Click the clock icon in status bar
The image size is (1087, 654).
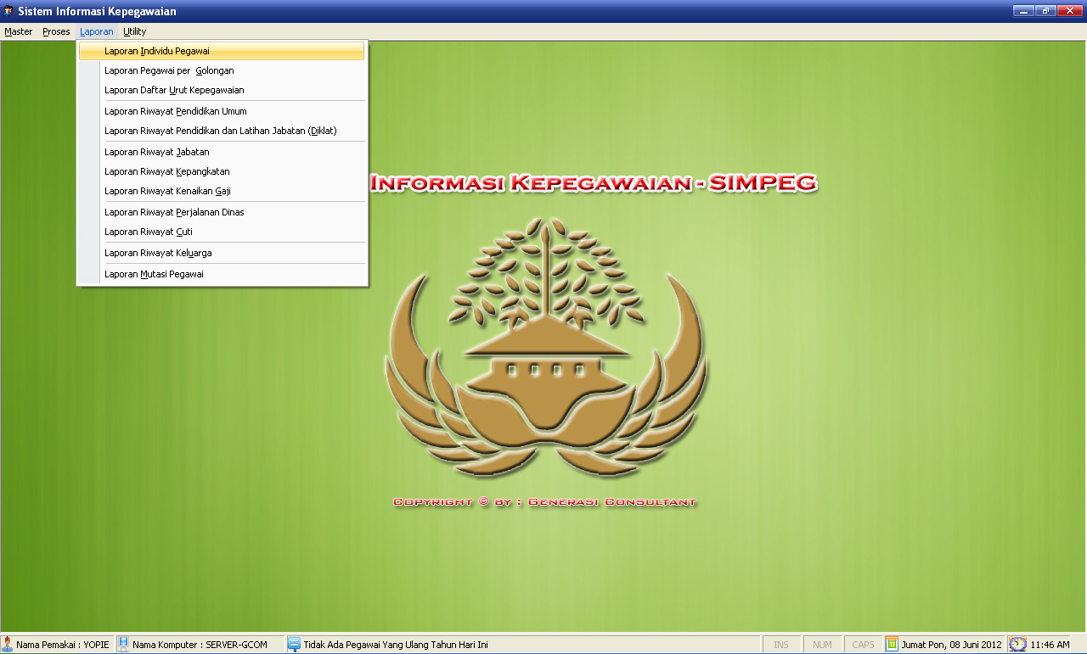tap(1017, 645)
